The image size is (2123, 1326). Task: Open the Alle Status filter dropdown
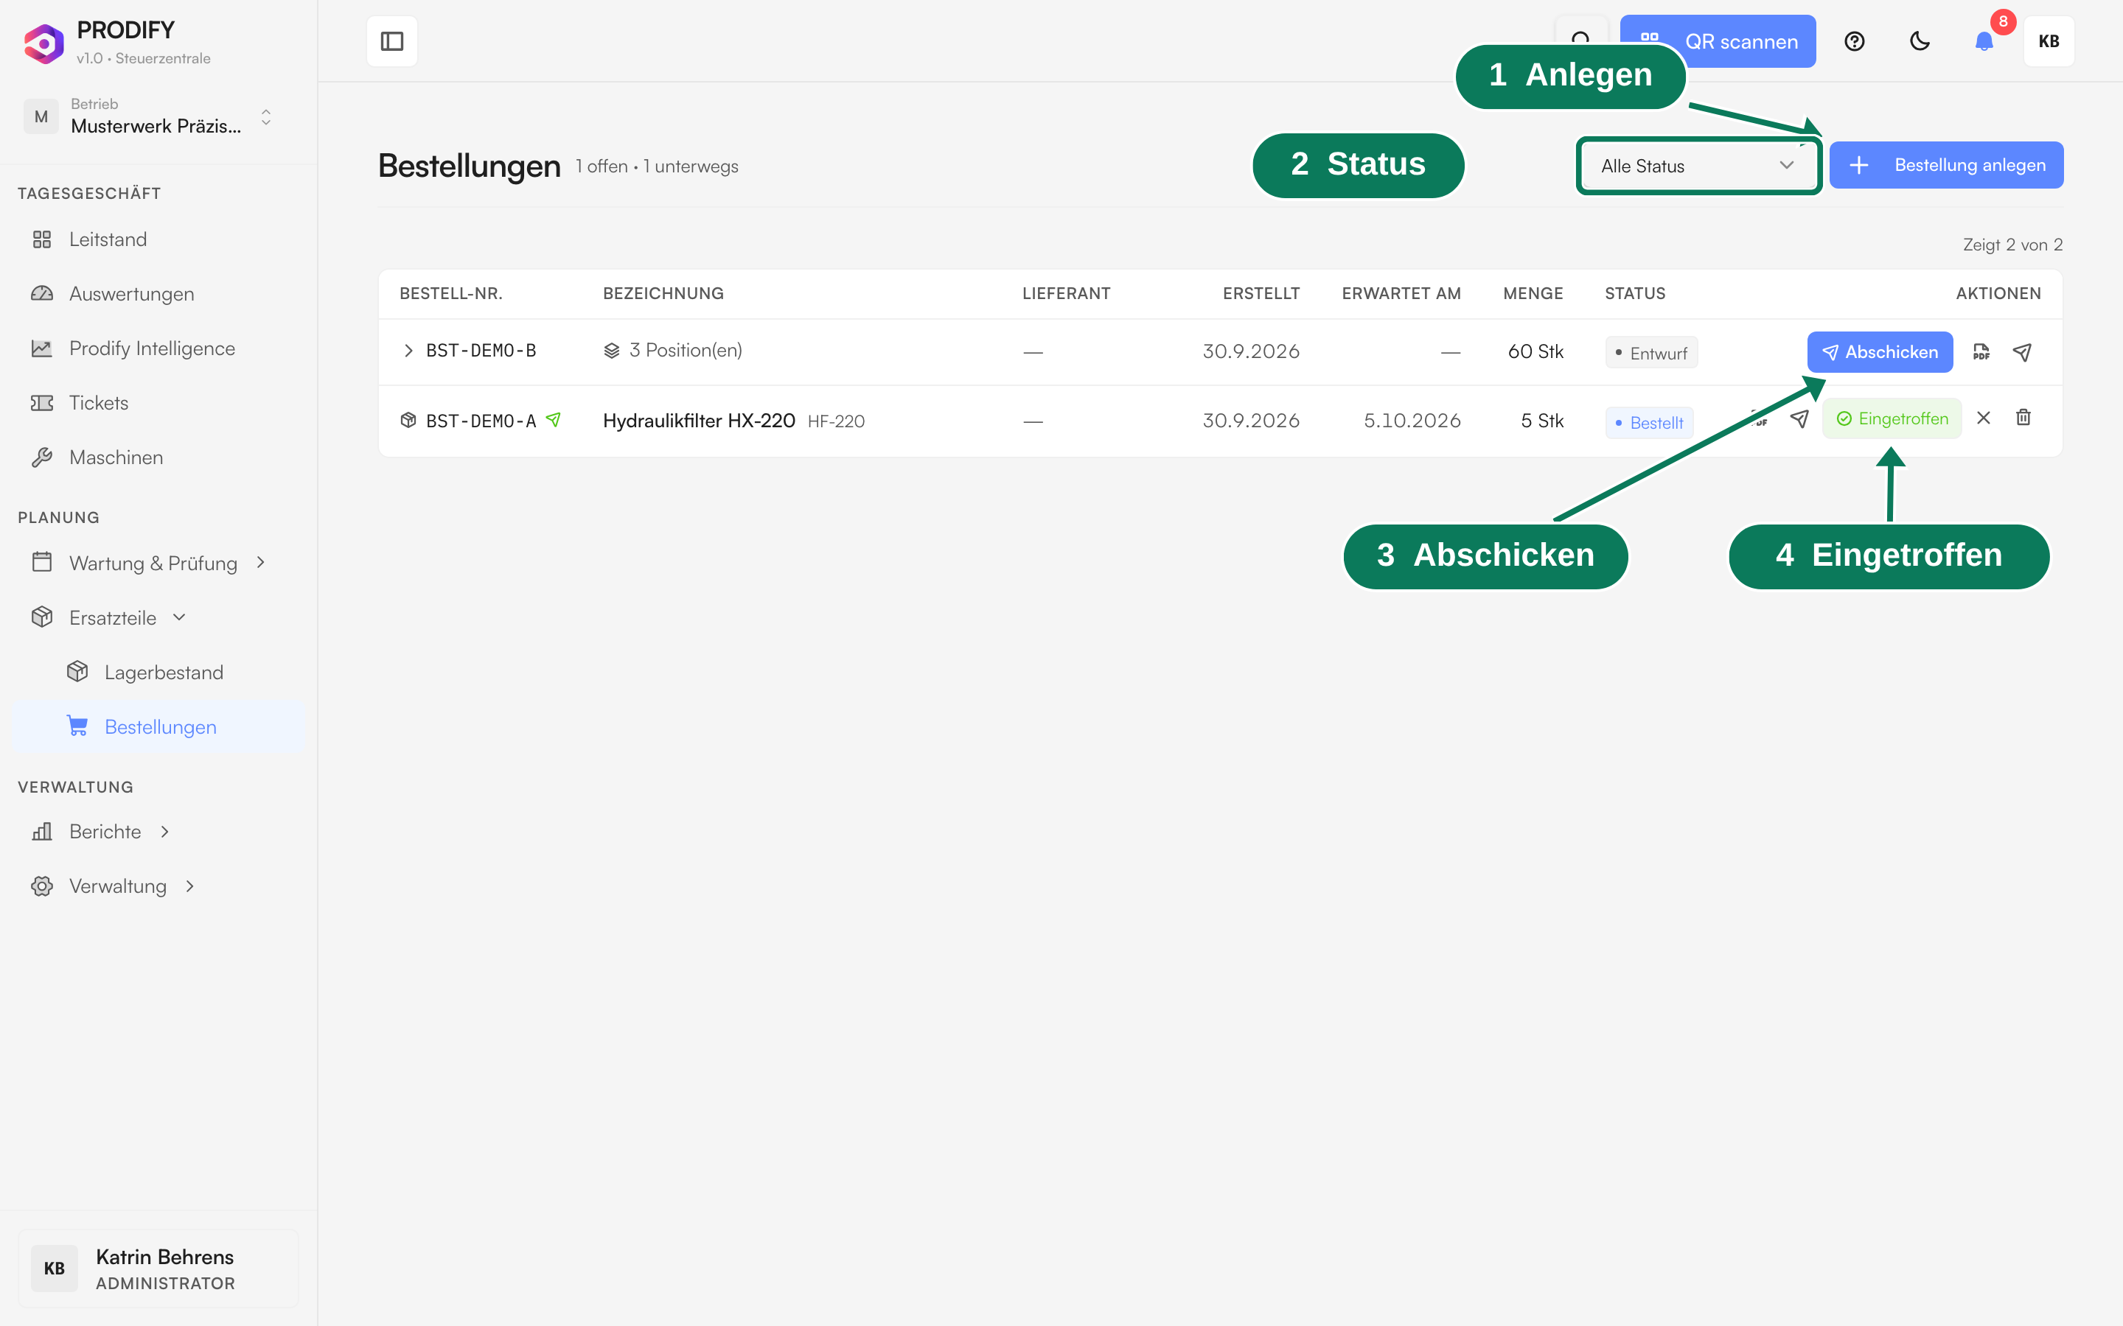(x=1698, y=166)
